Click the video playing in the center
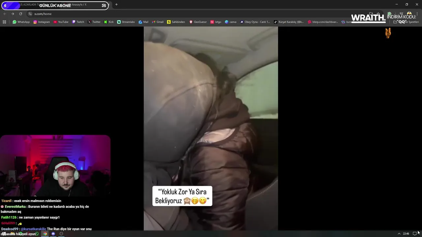Image resolution: width=422 pixels, height=237 pixels. coord(211,128)
